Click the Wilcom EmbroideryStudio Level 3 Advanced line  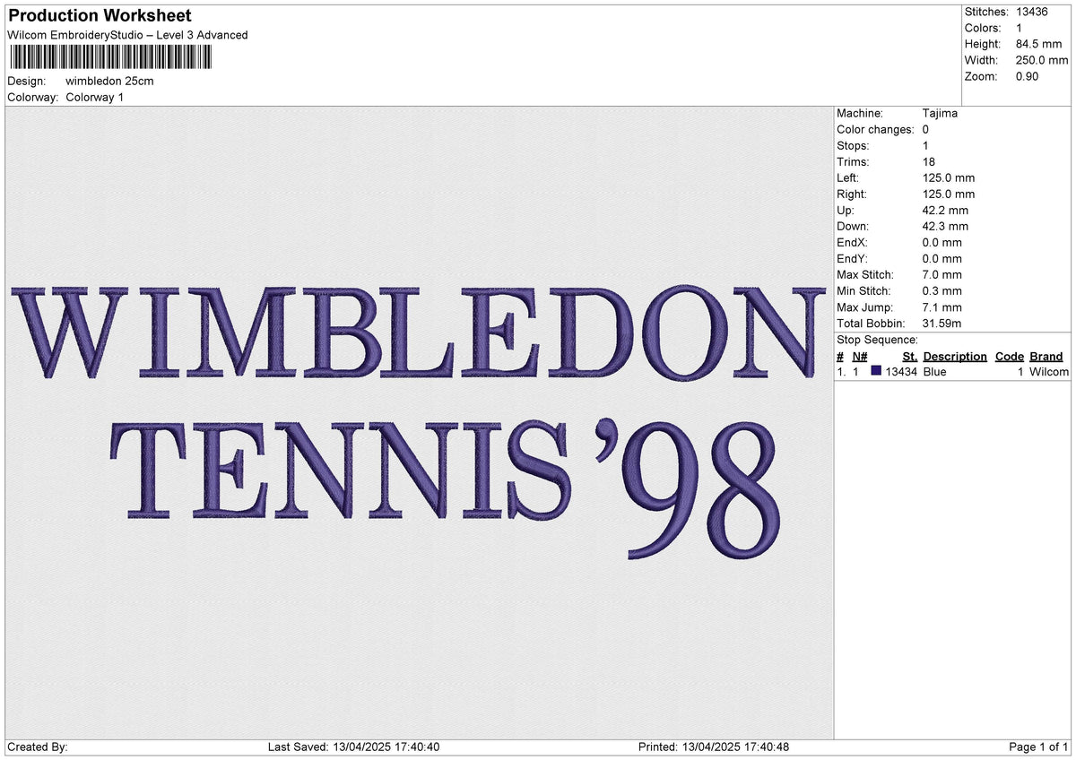[127, 35]
